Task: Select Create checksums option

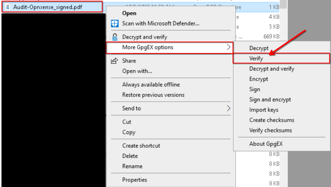Action: coord(272,120)
